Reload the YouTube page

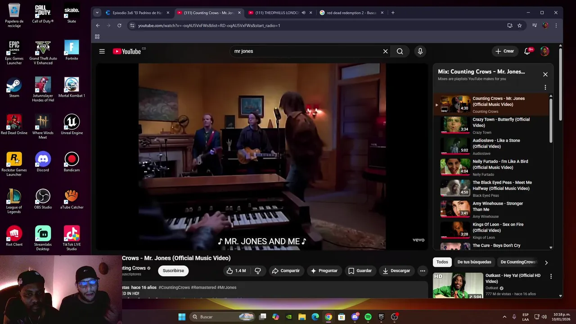point(119,26)
